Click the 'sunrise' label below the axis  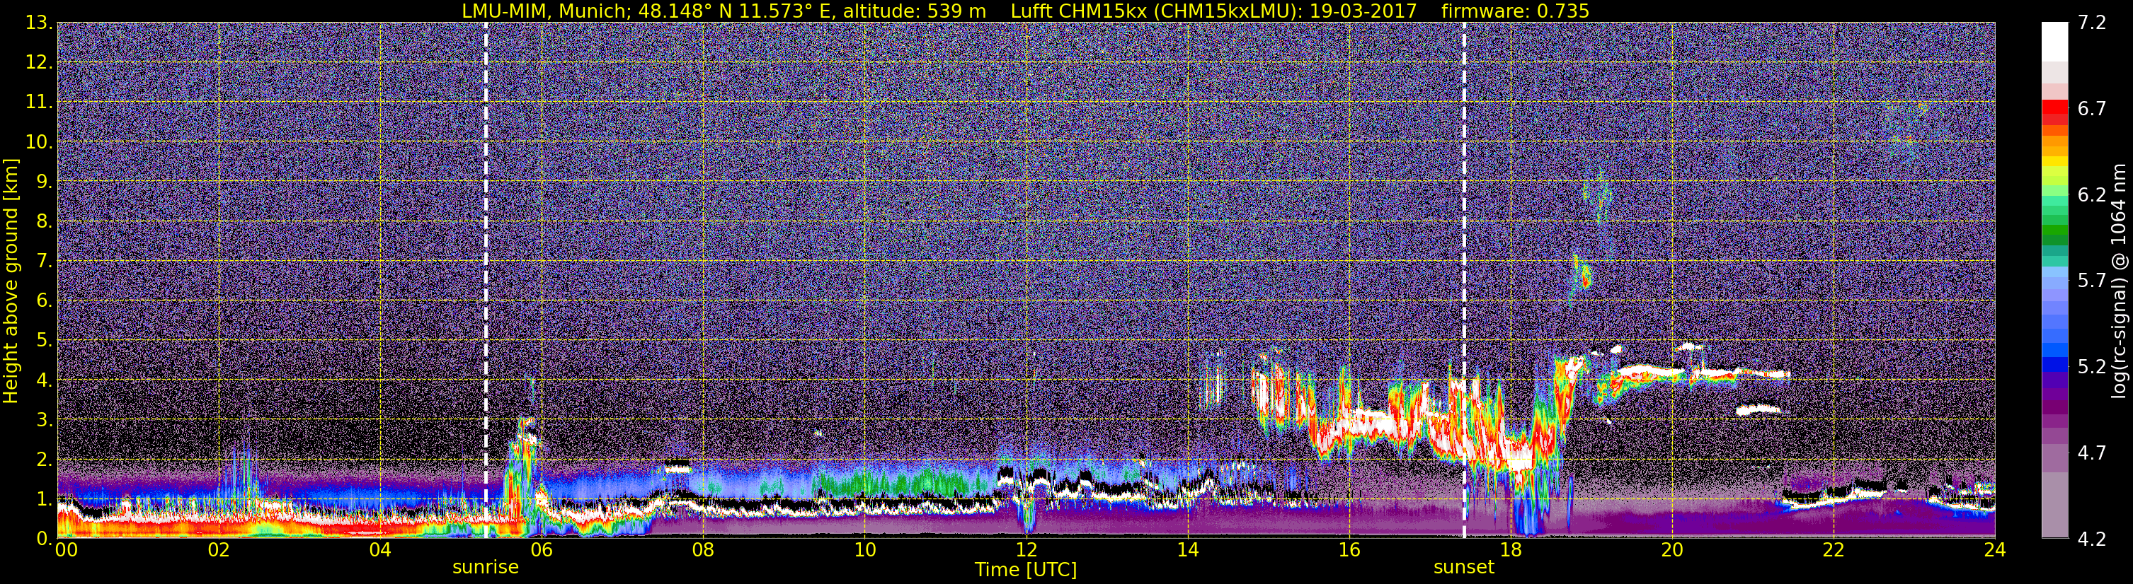[x=485, y=568]
